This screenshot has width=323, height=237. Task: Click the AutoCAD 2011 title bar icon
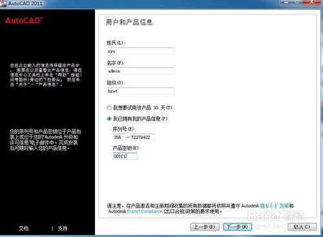pyautogui.click(x=3, y=3)
